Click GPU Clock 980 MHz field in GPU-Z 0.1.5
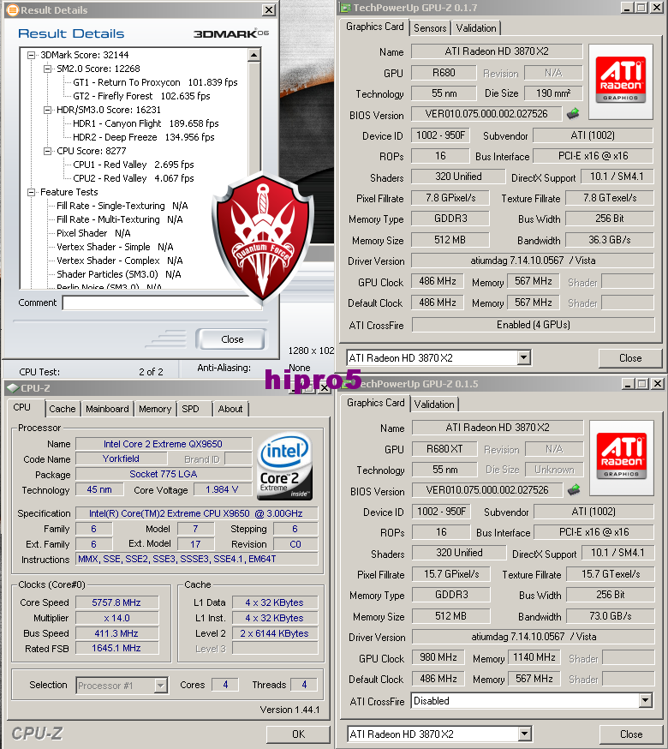This screenshot has height=749, width=668. click(438, 657)
